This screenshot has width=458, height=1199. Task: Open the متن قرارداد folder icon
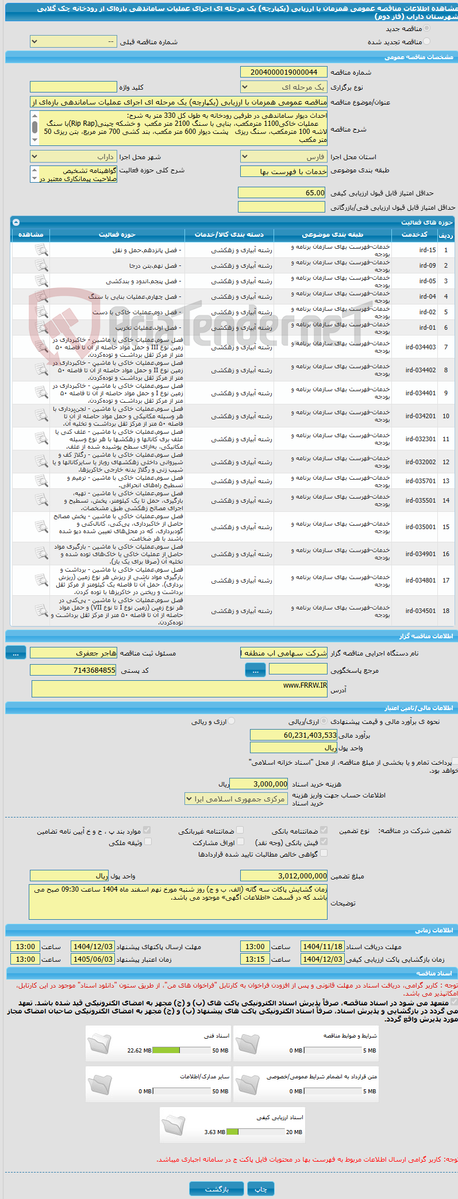pos(248,1085)
